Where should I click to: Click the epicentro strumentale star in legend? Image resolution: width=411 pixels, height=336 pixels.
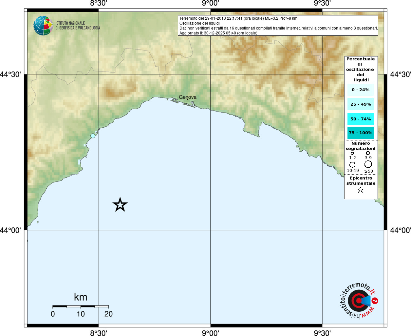click(x=361, y=190)
